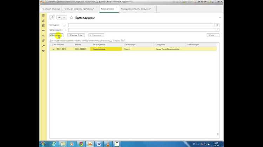This screenshot has height=147, width=263.
Task: Click into the Организация filter field
Action: click(142, 30)
